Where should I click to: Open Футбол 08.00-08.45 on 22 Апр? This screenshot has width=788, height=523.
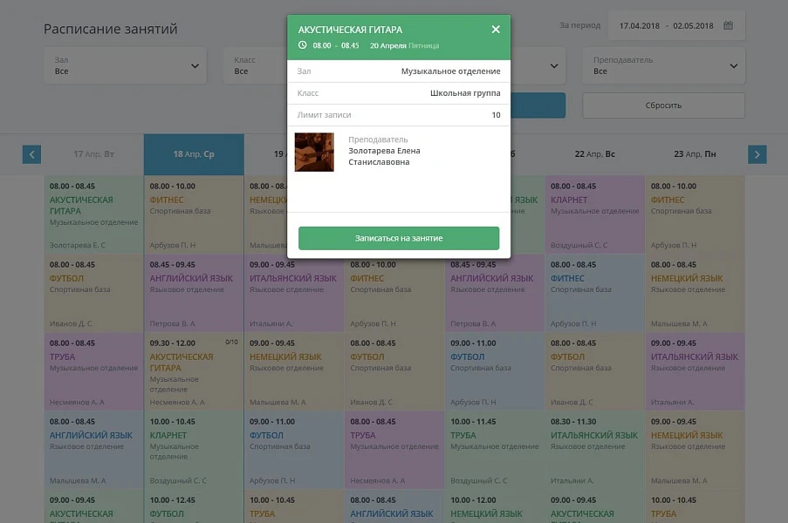pyautogui.click(x=594, y=372)
